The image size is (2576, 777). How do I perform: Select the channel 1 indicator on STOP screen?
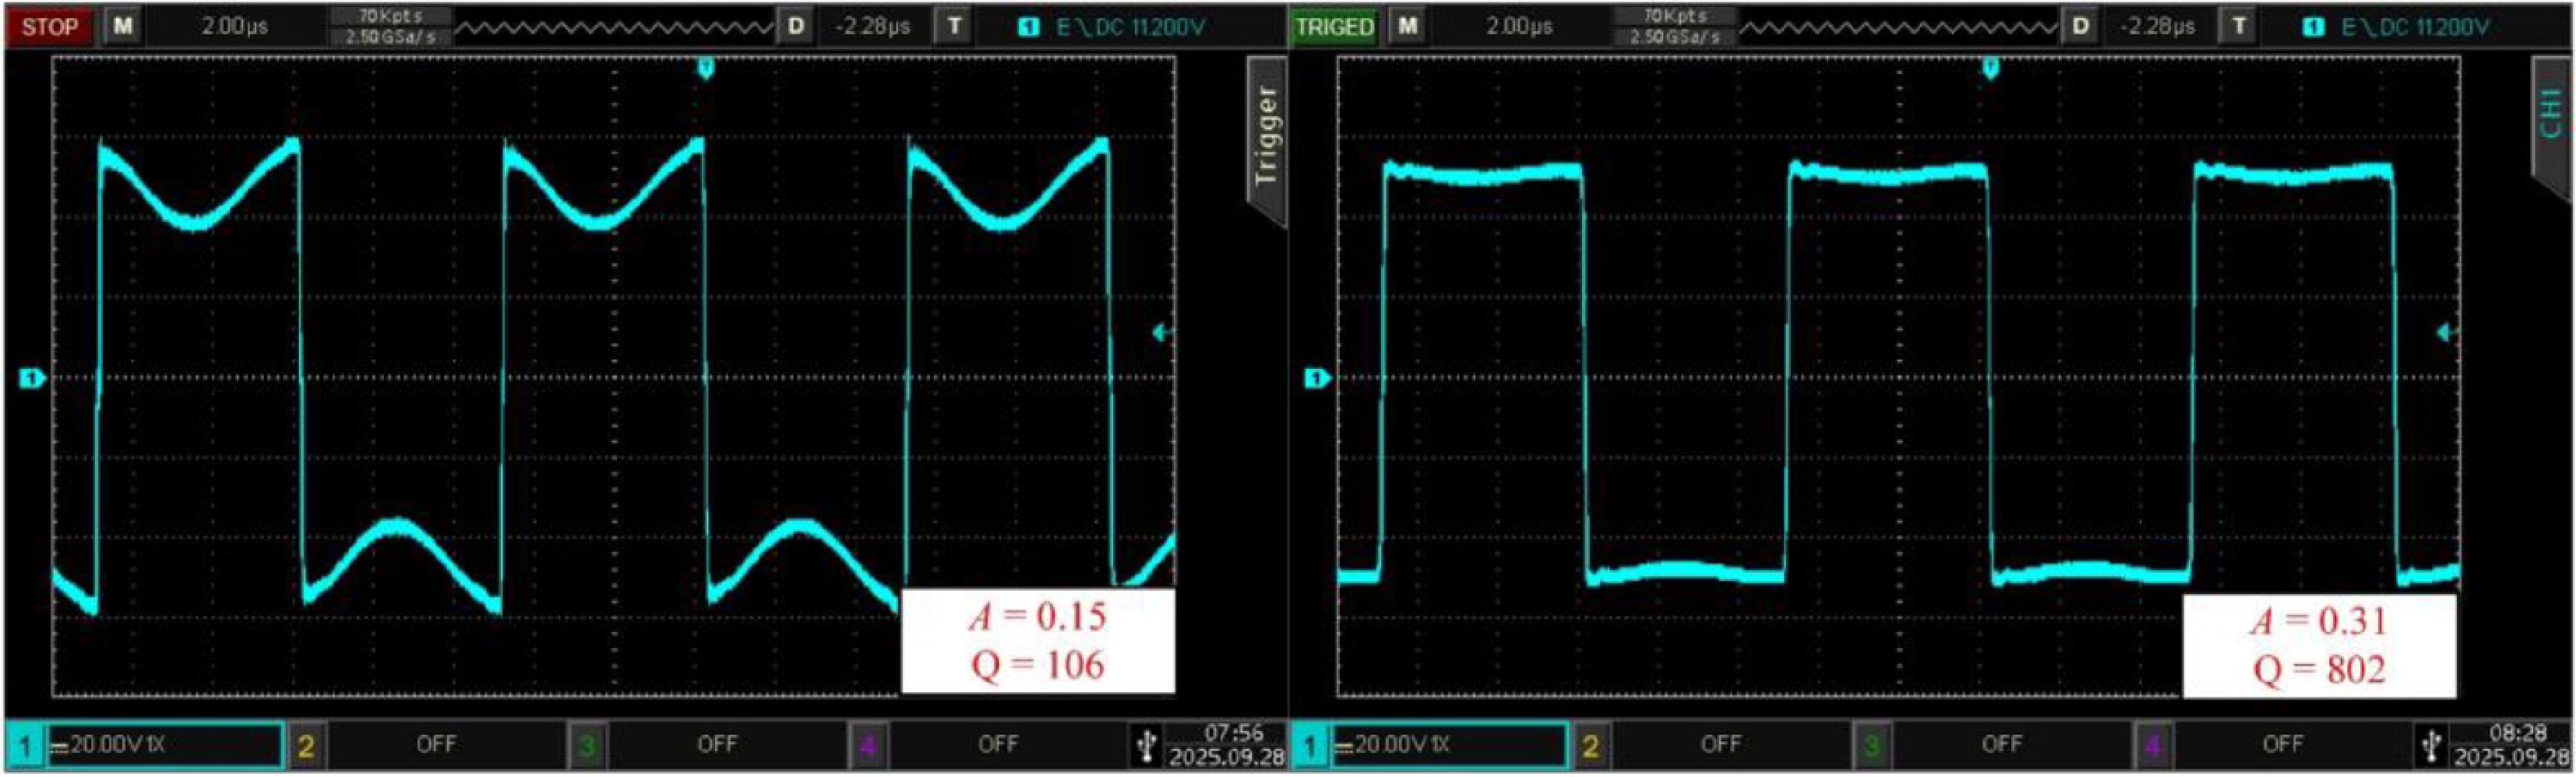point(24,745)
